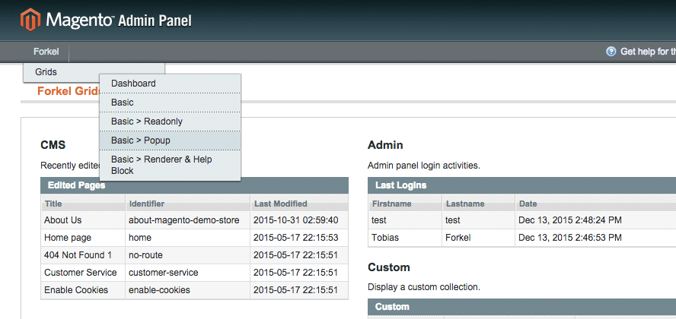This screenshot has width=676, height=319.
Task: Click the help question mark icon
Action: tap(611, 52)
